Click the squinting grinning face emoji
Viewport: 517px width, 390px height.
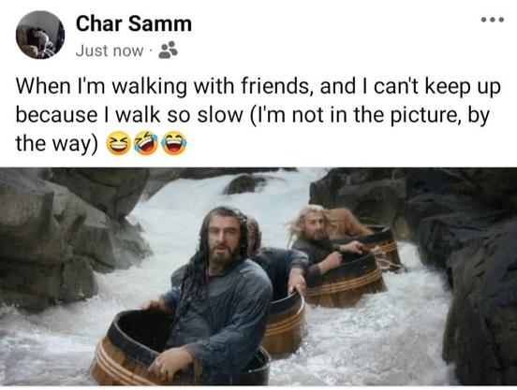tap(118, 142)
